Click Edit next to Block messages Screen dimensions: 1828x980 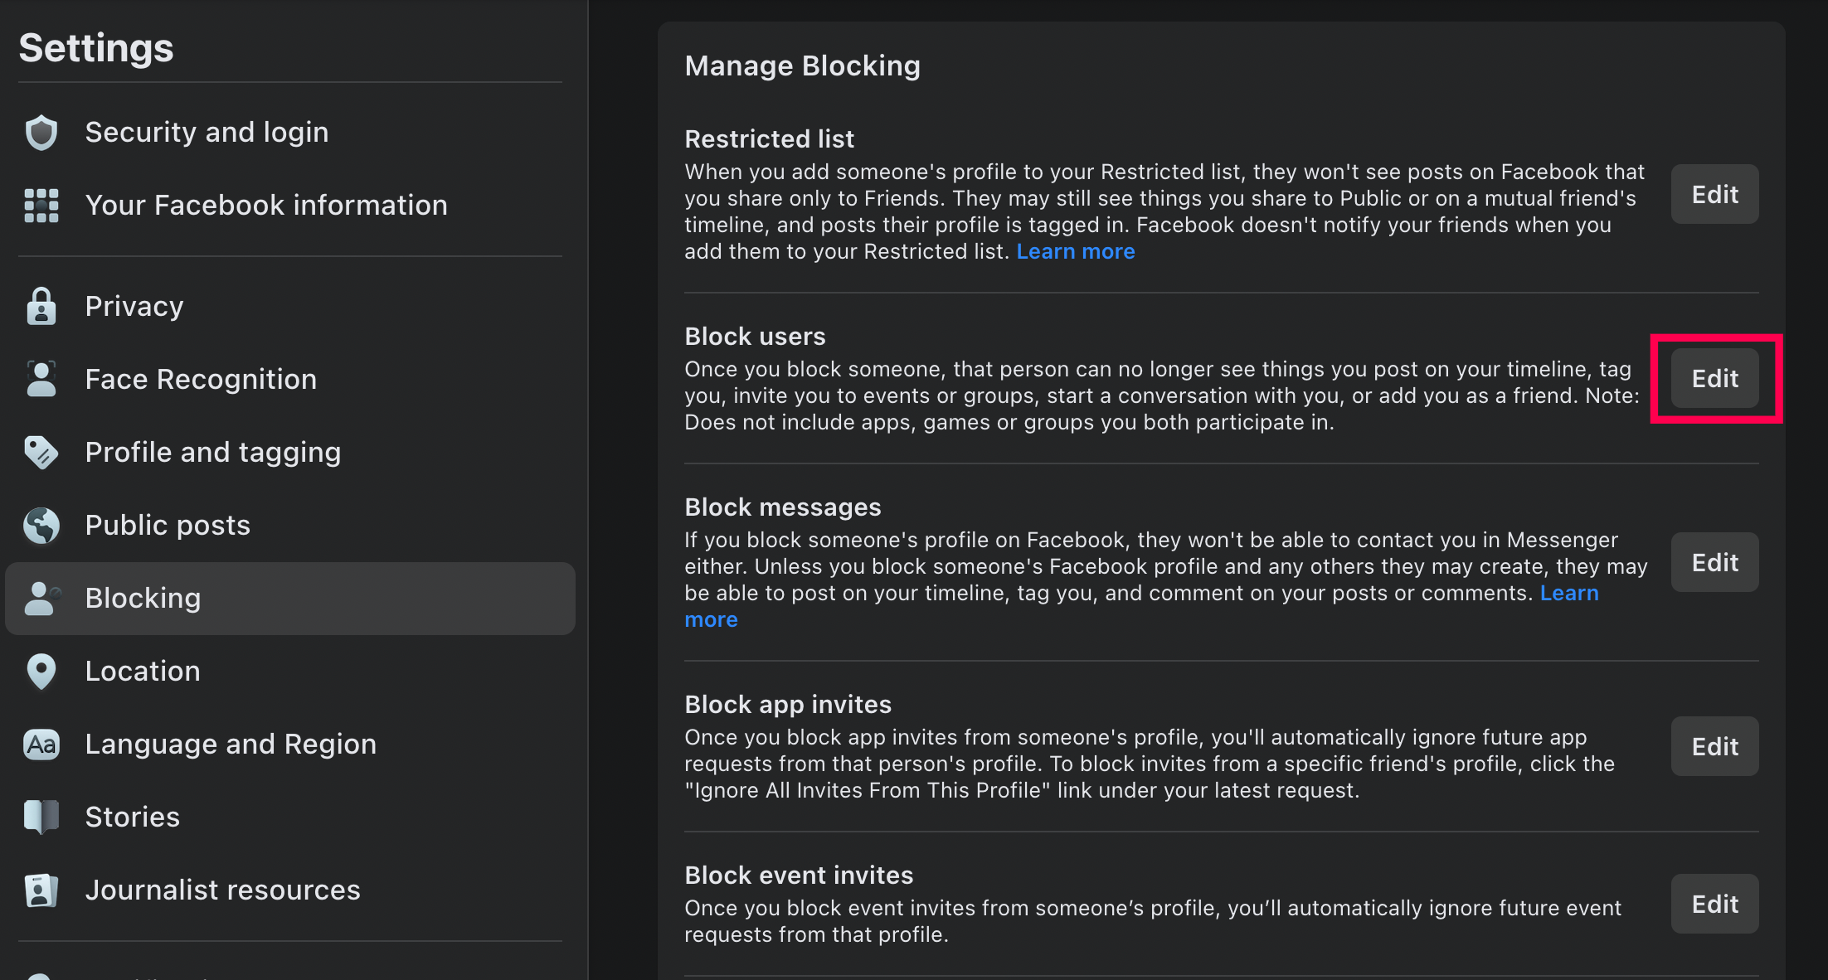click(1714, 562)
